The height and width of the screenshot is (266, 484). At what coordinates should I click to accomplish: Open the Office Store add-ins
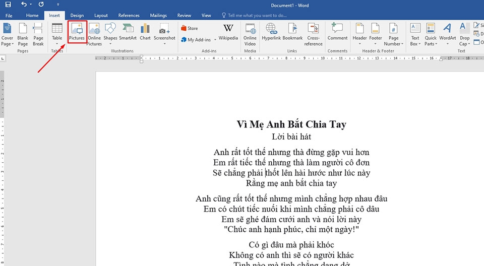coord(190,28)
